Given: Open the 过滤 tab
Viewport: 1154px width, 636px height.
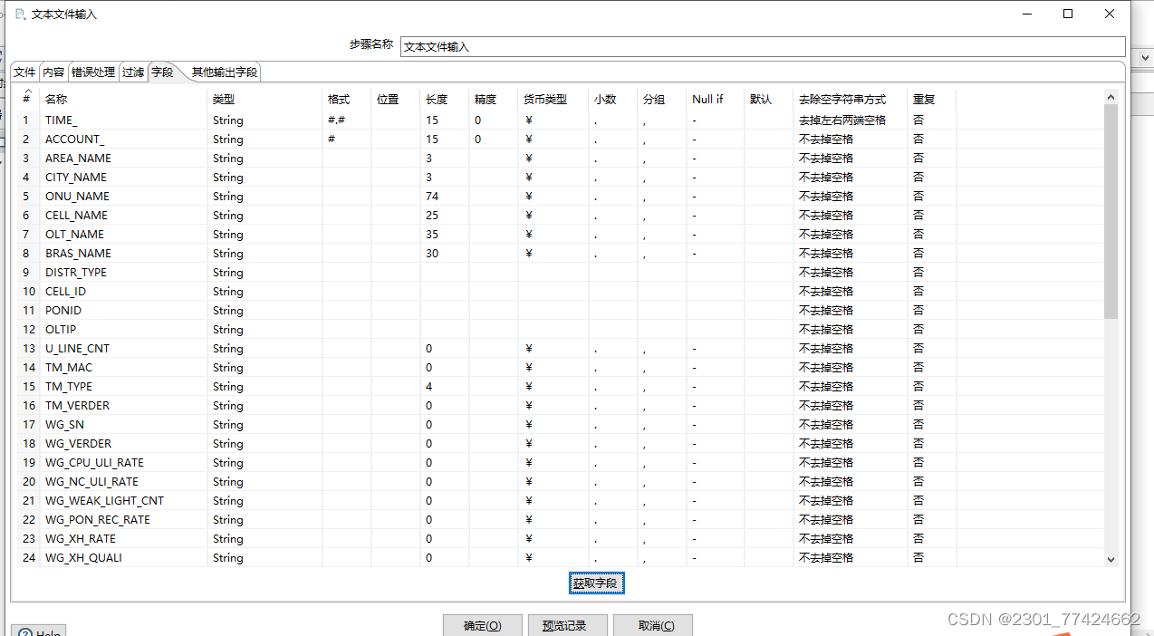Looking at the screenshot, I should click(x=133, y=71).
